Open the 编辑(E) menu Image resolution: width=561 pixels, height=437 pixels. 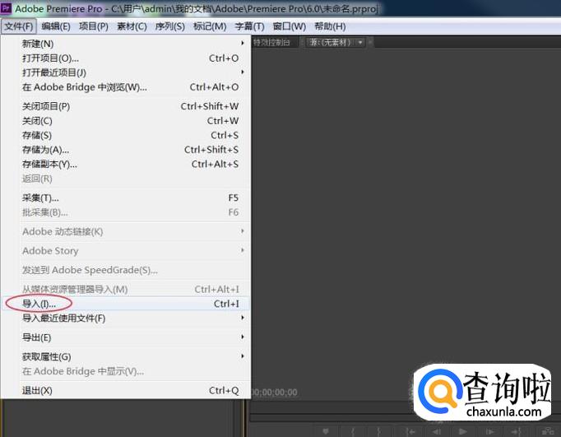56,26
